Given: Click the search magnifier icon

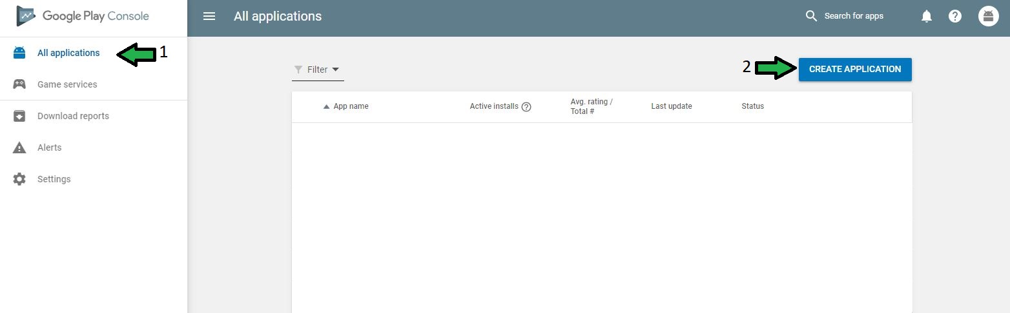Looking at the screenshot, I should pyautogui.click(x=812, y=16).
